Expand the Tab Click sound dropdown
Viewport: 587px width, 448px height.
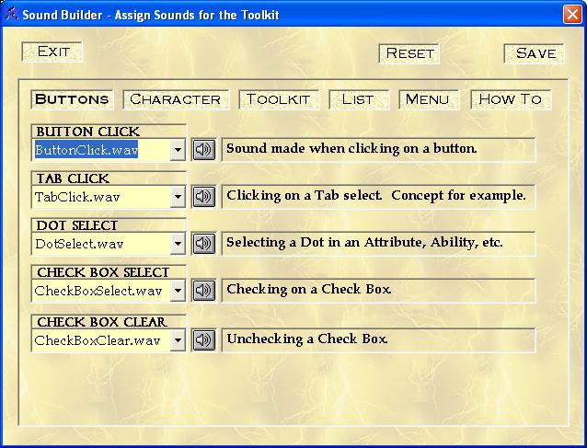[178, 196]
